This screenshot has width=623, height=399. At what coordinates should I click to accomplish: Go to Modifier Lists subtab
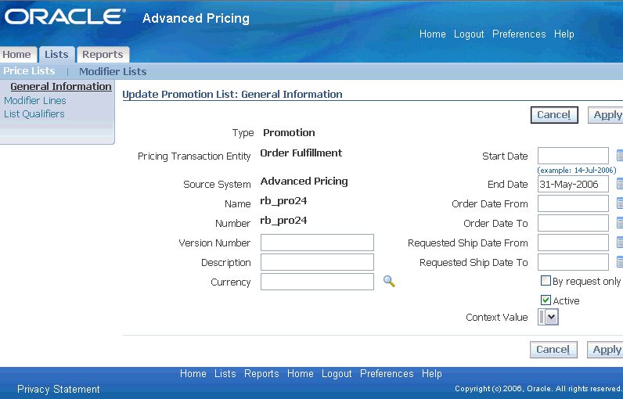[x=113, y=71]
